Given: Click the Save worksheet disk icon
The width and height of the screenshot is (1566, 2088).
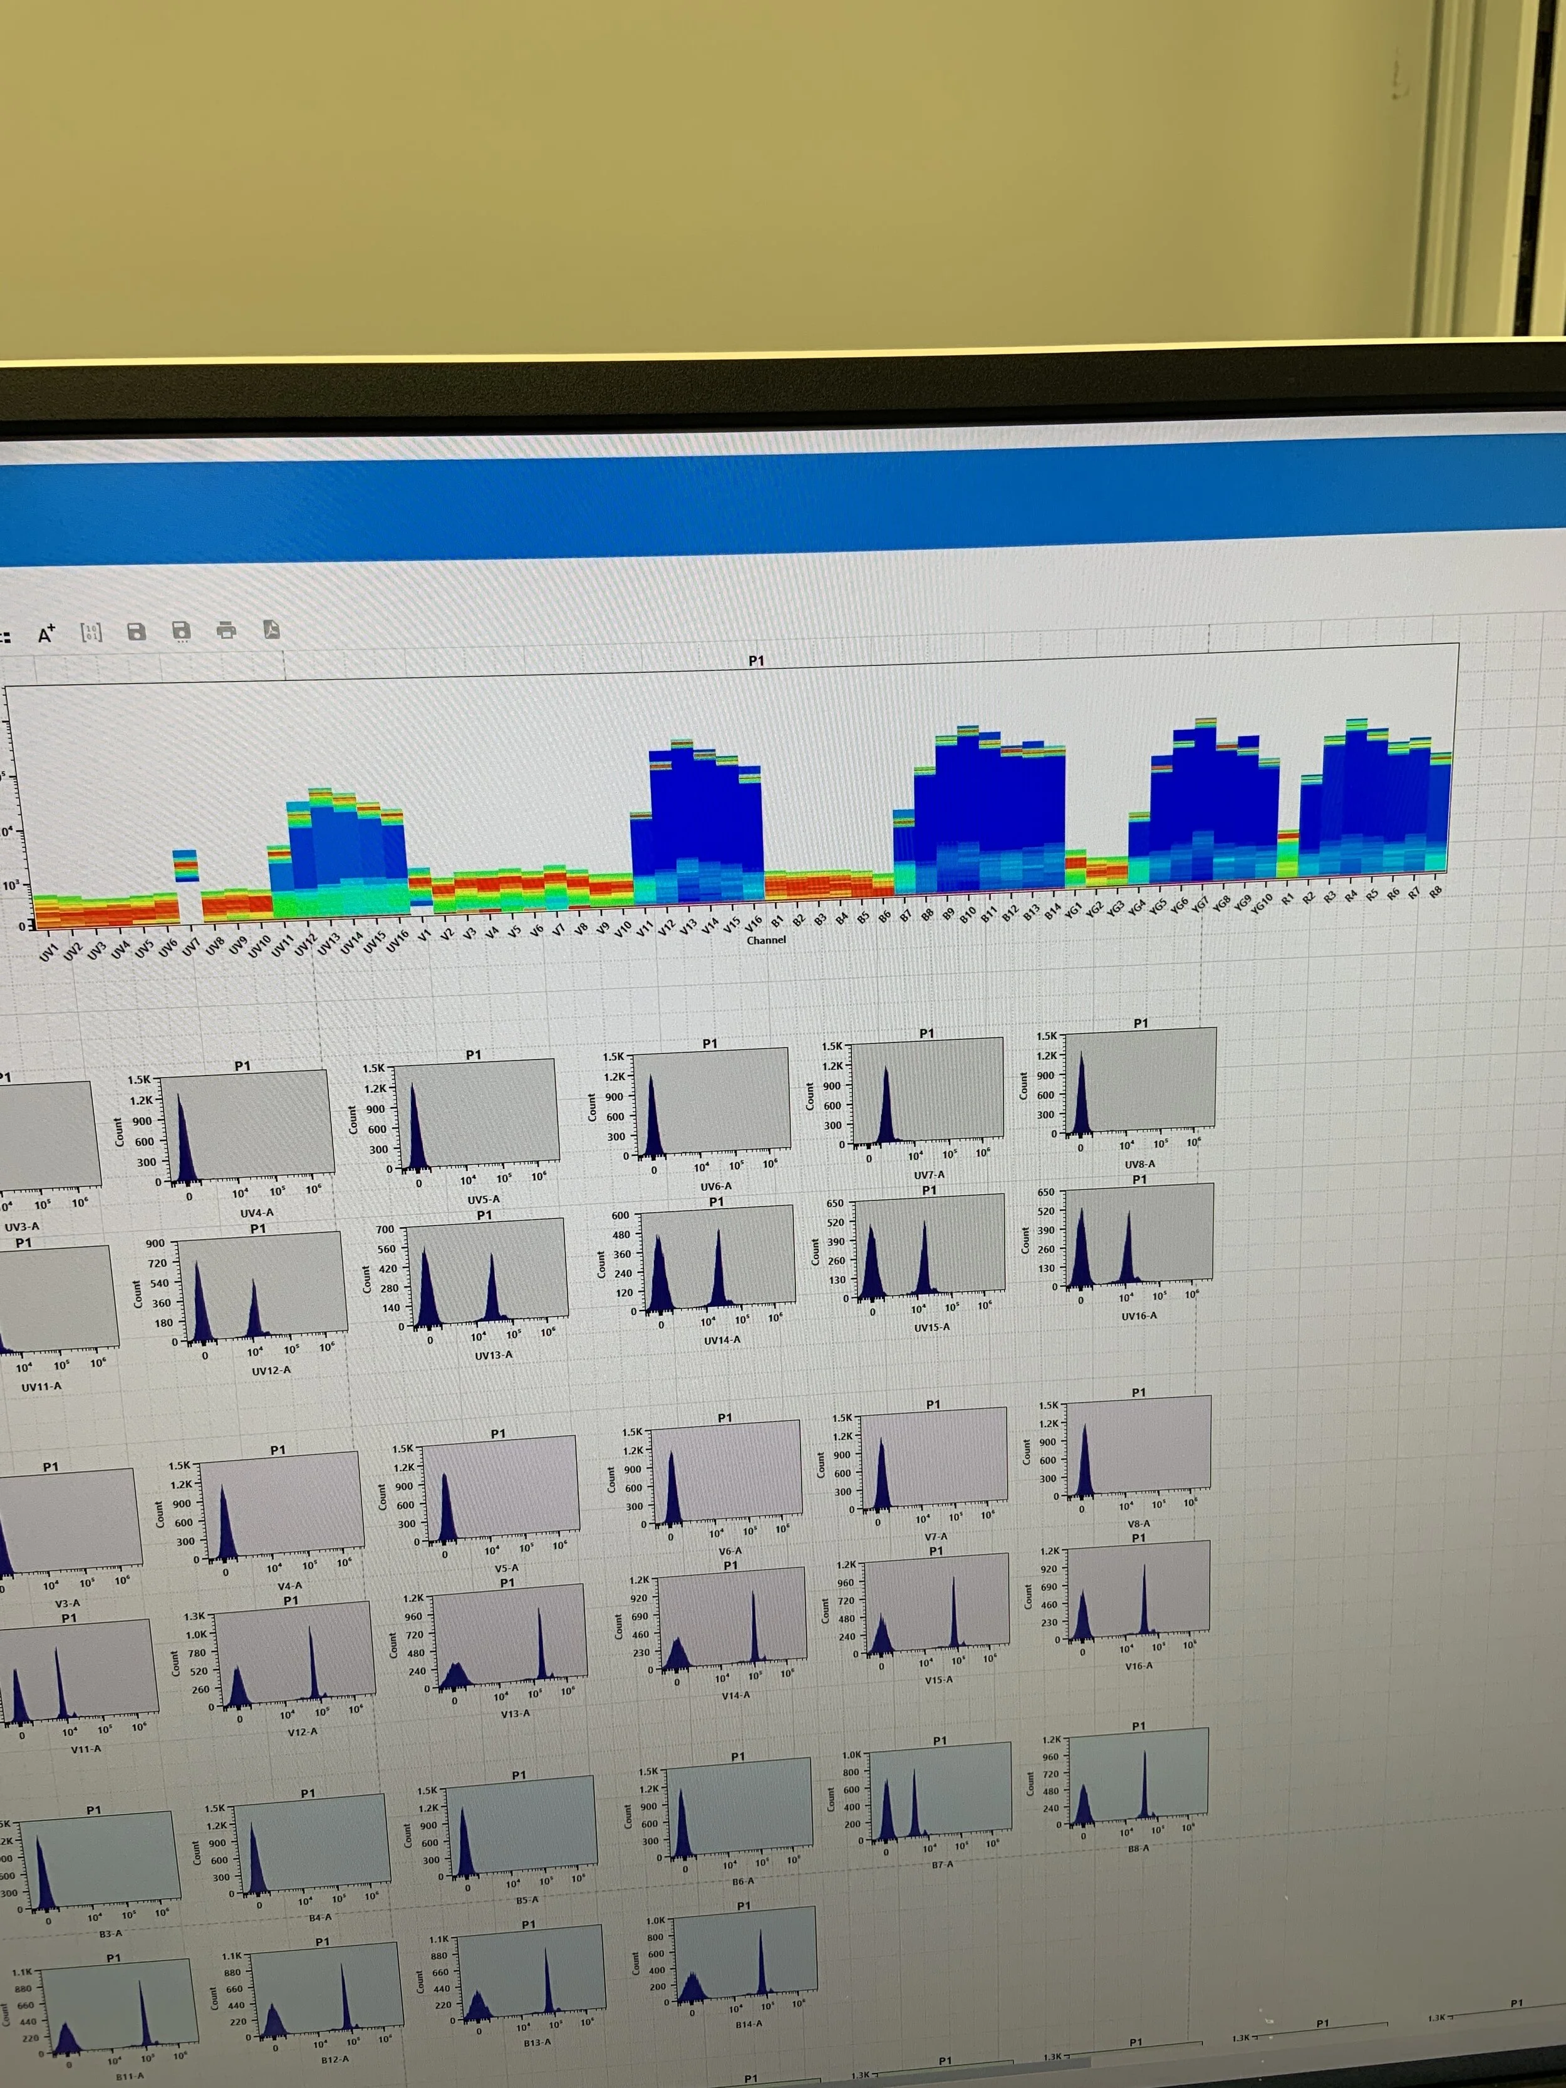Looking at the screenshot, I should pos(136,631).
